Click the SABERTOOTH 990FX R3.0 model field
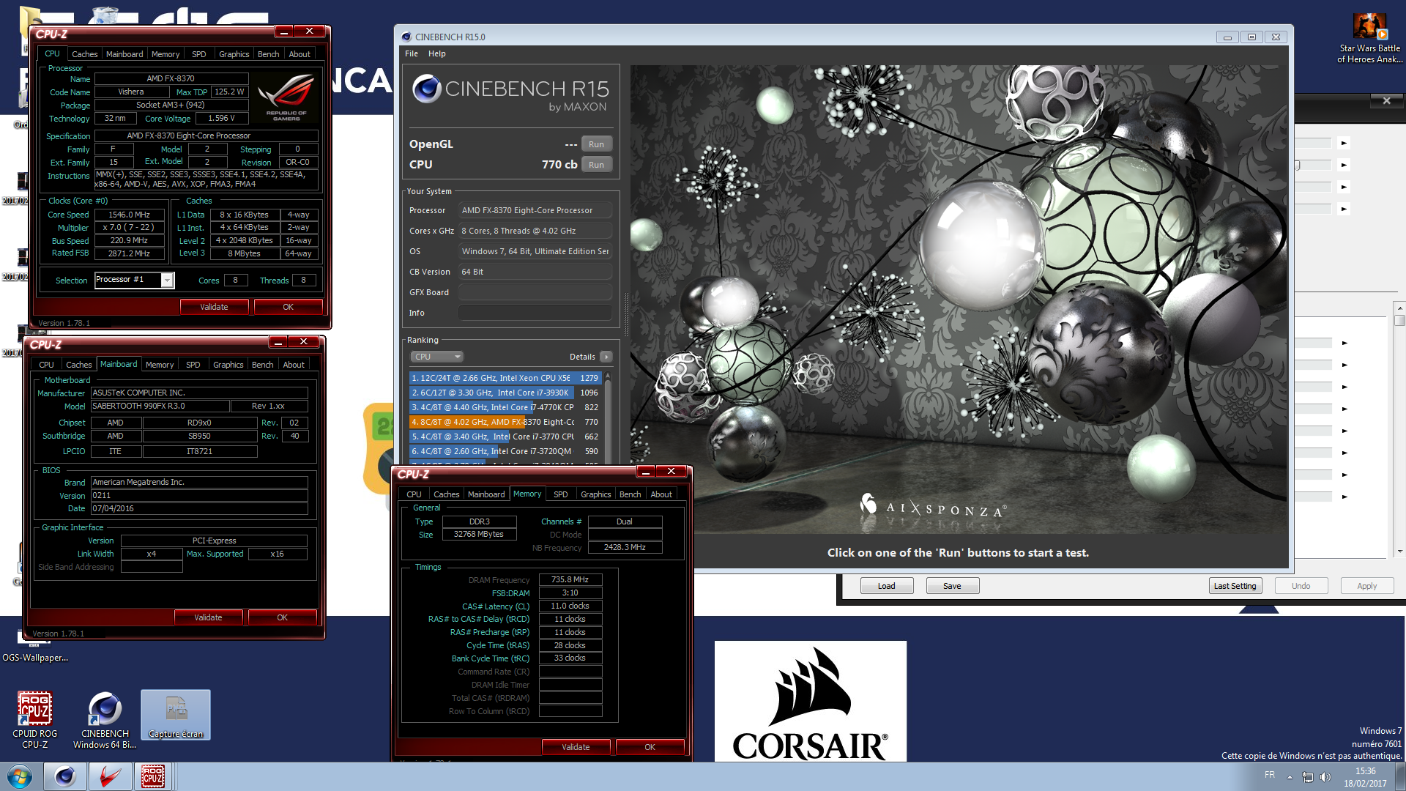1406x791 pixels. pos(159,406)
